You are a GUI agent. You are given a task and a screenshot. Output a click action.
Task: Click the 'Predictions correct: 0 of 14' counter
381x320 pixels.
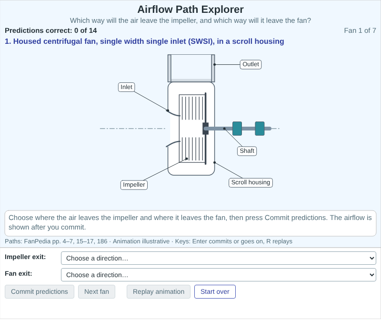click(x=51, y=30)
